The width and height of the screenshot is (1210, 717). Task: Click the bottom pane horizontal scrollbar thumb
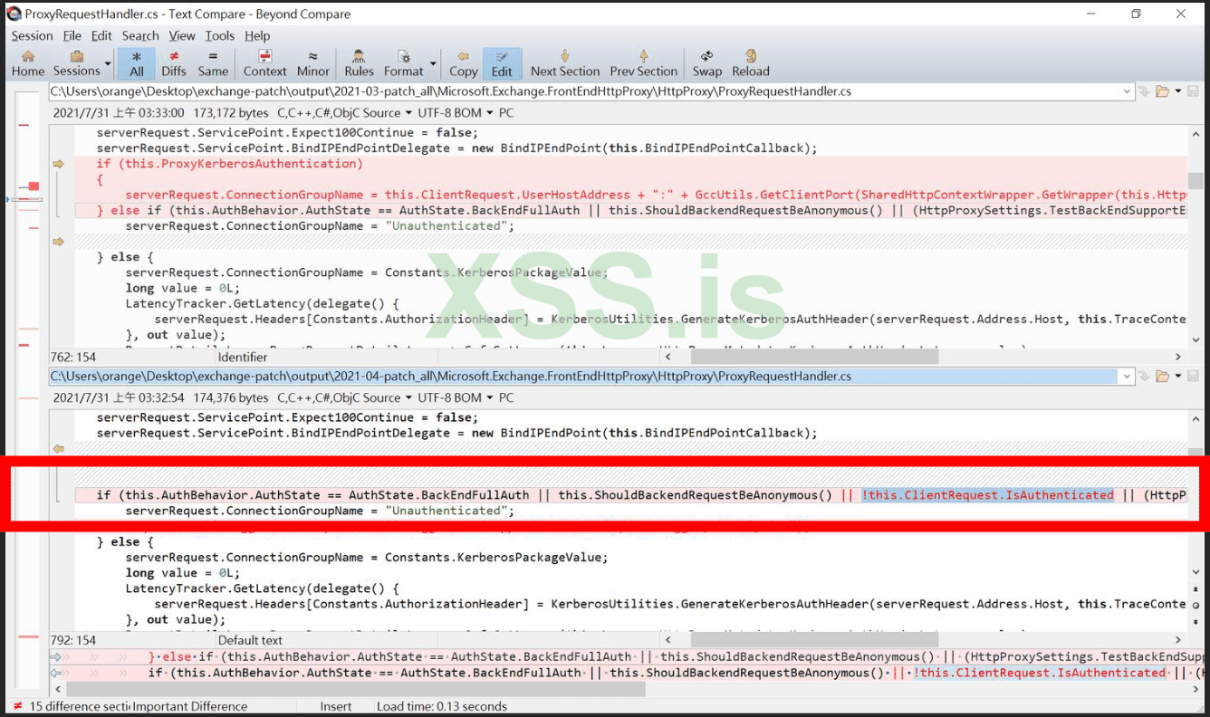pyautogui.click(x=813, y=640)
